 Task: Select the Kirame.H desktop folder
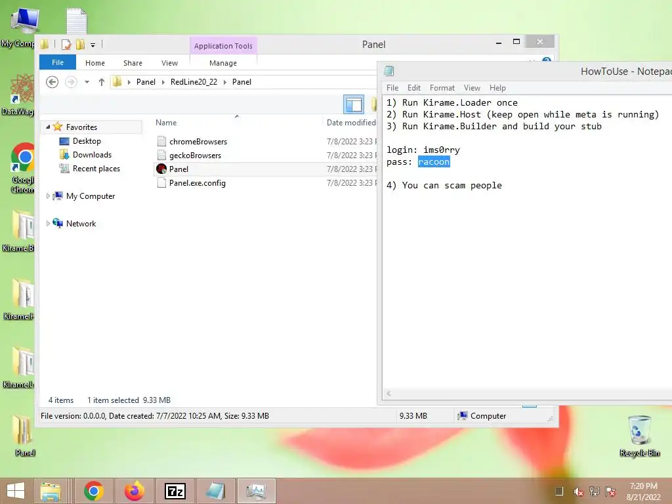coord(20,299)
